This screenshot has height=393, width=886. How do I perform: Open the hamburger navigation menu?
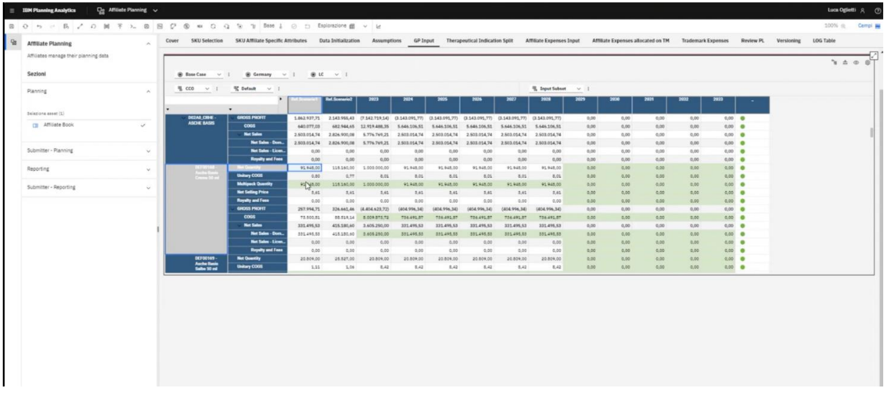coord(12,10)
